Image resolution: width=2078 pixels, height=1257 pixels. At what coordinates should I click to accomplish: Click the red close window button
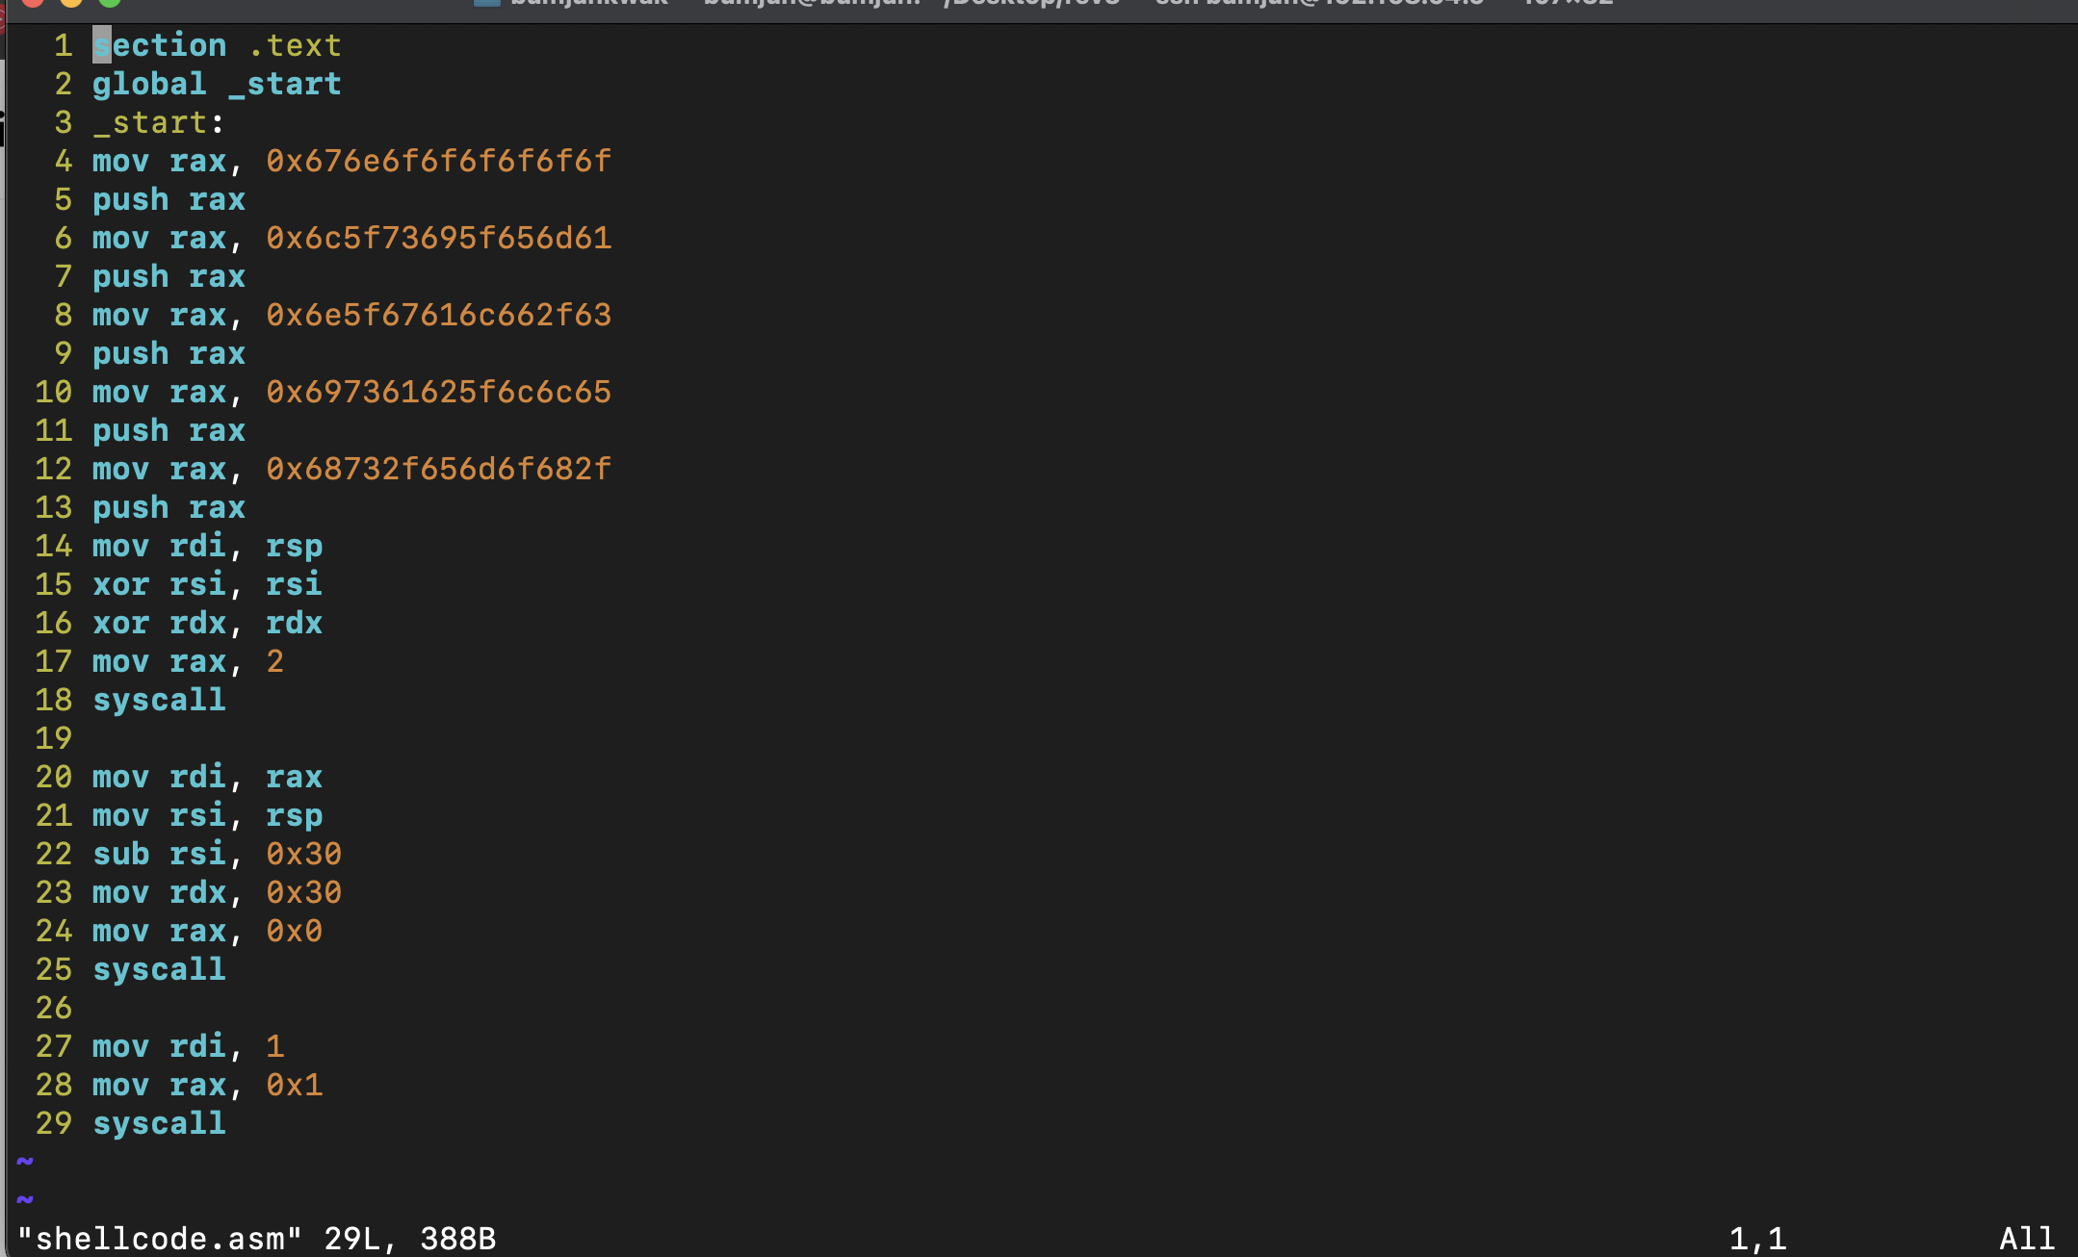click(33, 3)
